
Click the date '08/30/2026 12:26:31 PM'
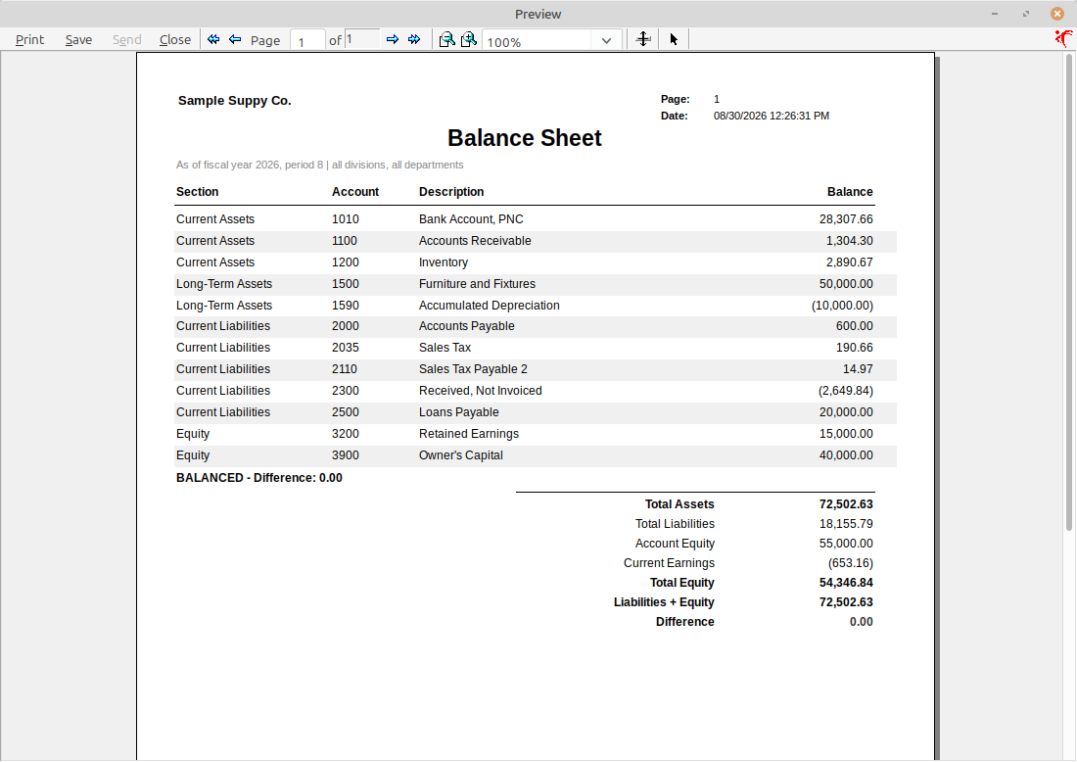coord(772,117)
